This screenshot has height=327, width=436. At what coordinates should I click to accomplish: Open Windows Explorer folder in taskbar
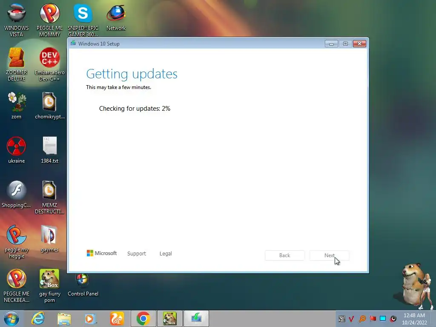(x=64, y=318)
